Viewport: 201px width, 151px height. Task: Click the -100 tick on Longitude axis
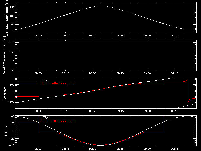tap(11, 102)
